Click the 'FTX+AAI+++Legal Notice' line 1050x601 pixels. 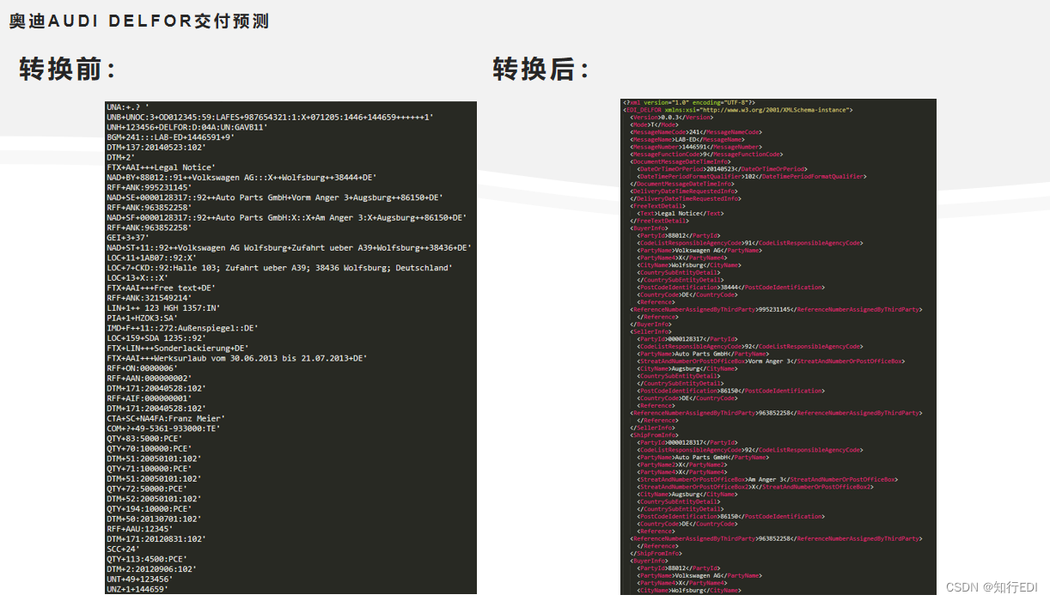pyautogui.click(x=162, y=167)
